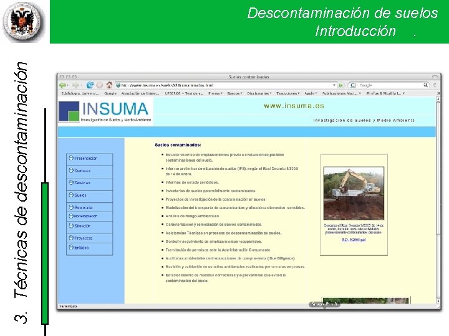Click the INSUMA logo image
The height and width of the screenshot is (336, 449).
pyautogui.click(x=105, y=111)
